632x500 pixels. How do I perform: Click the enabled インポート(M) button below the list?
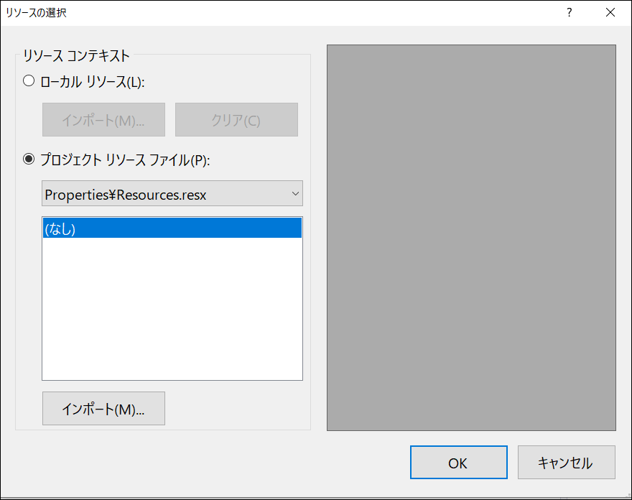(x=103, y=408)
